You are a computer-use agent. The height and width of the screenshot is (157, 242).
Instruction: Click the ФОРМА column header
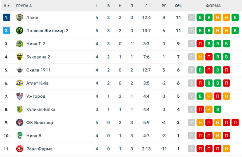[213, 6]
